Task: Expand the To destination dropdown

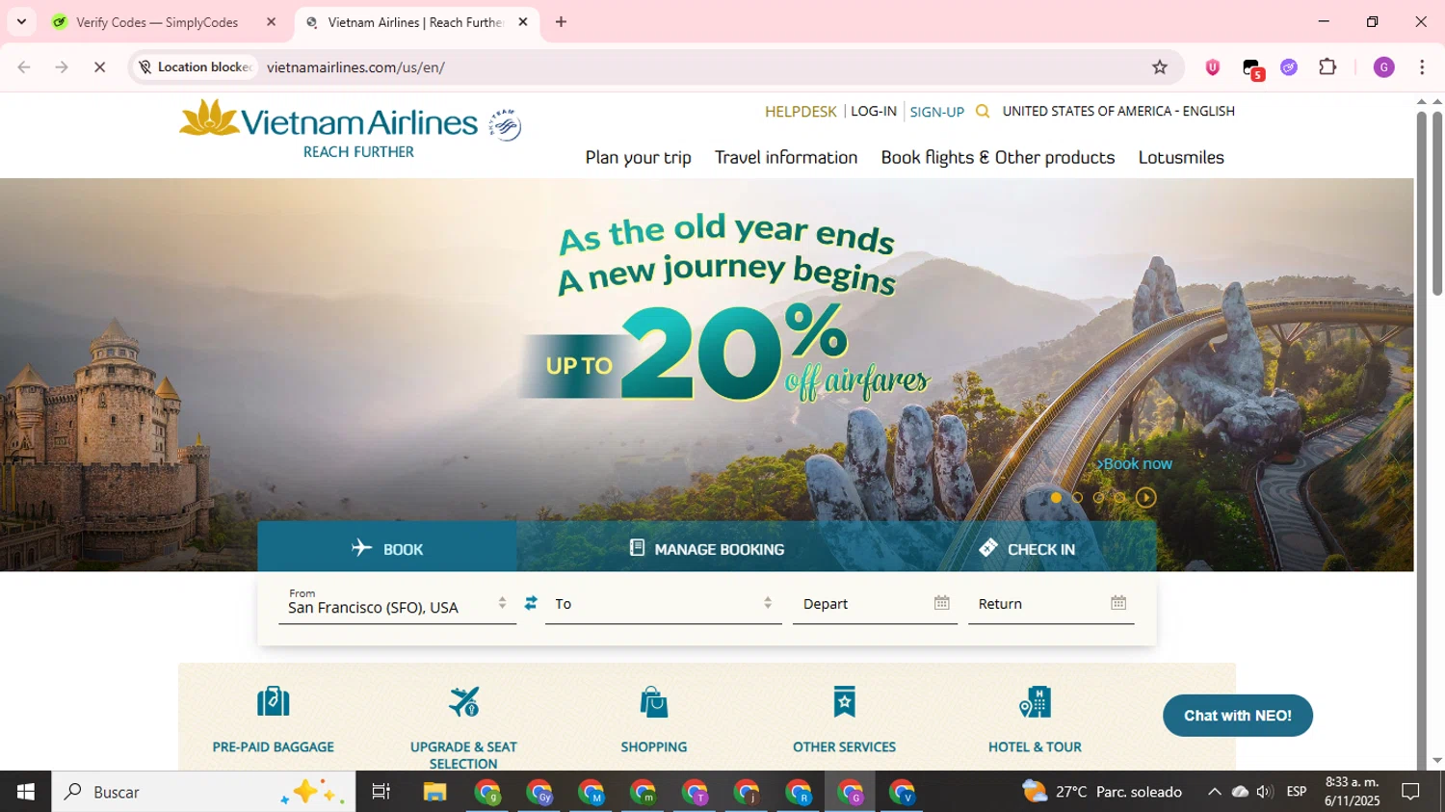Action: tap(768, 603)
